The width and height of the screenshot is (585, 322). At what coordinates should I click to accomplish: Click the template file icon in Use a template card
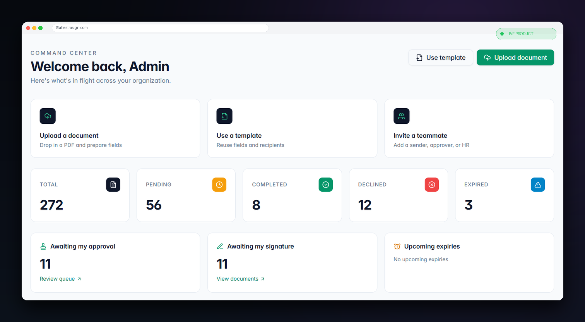224,116
